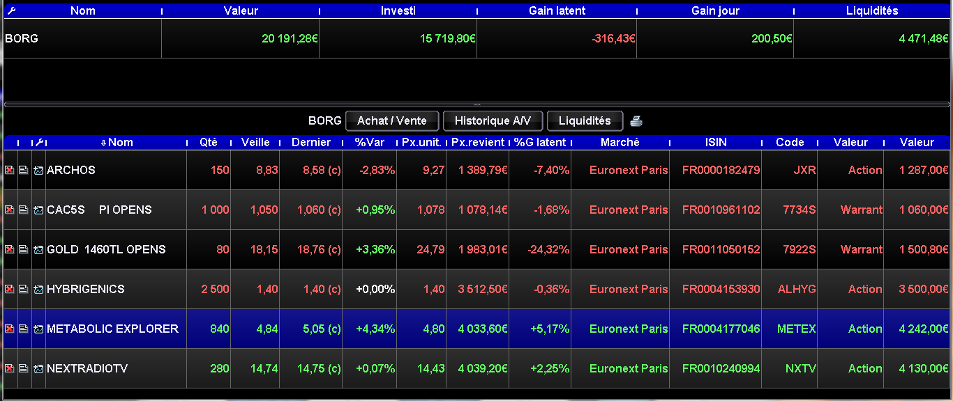Select the METABOLIC EXPLORER name cell

point(116,329)
